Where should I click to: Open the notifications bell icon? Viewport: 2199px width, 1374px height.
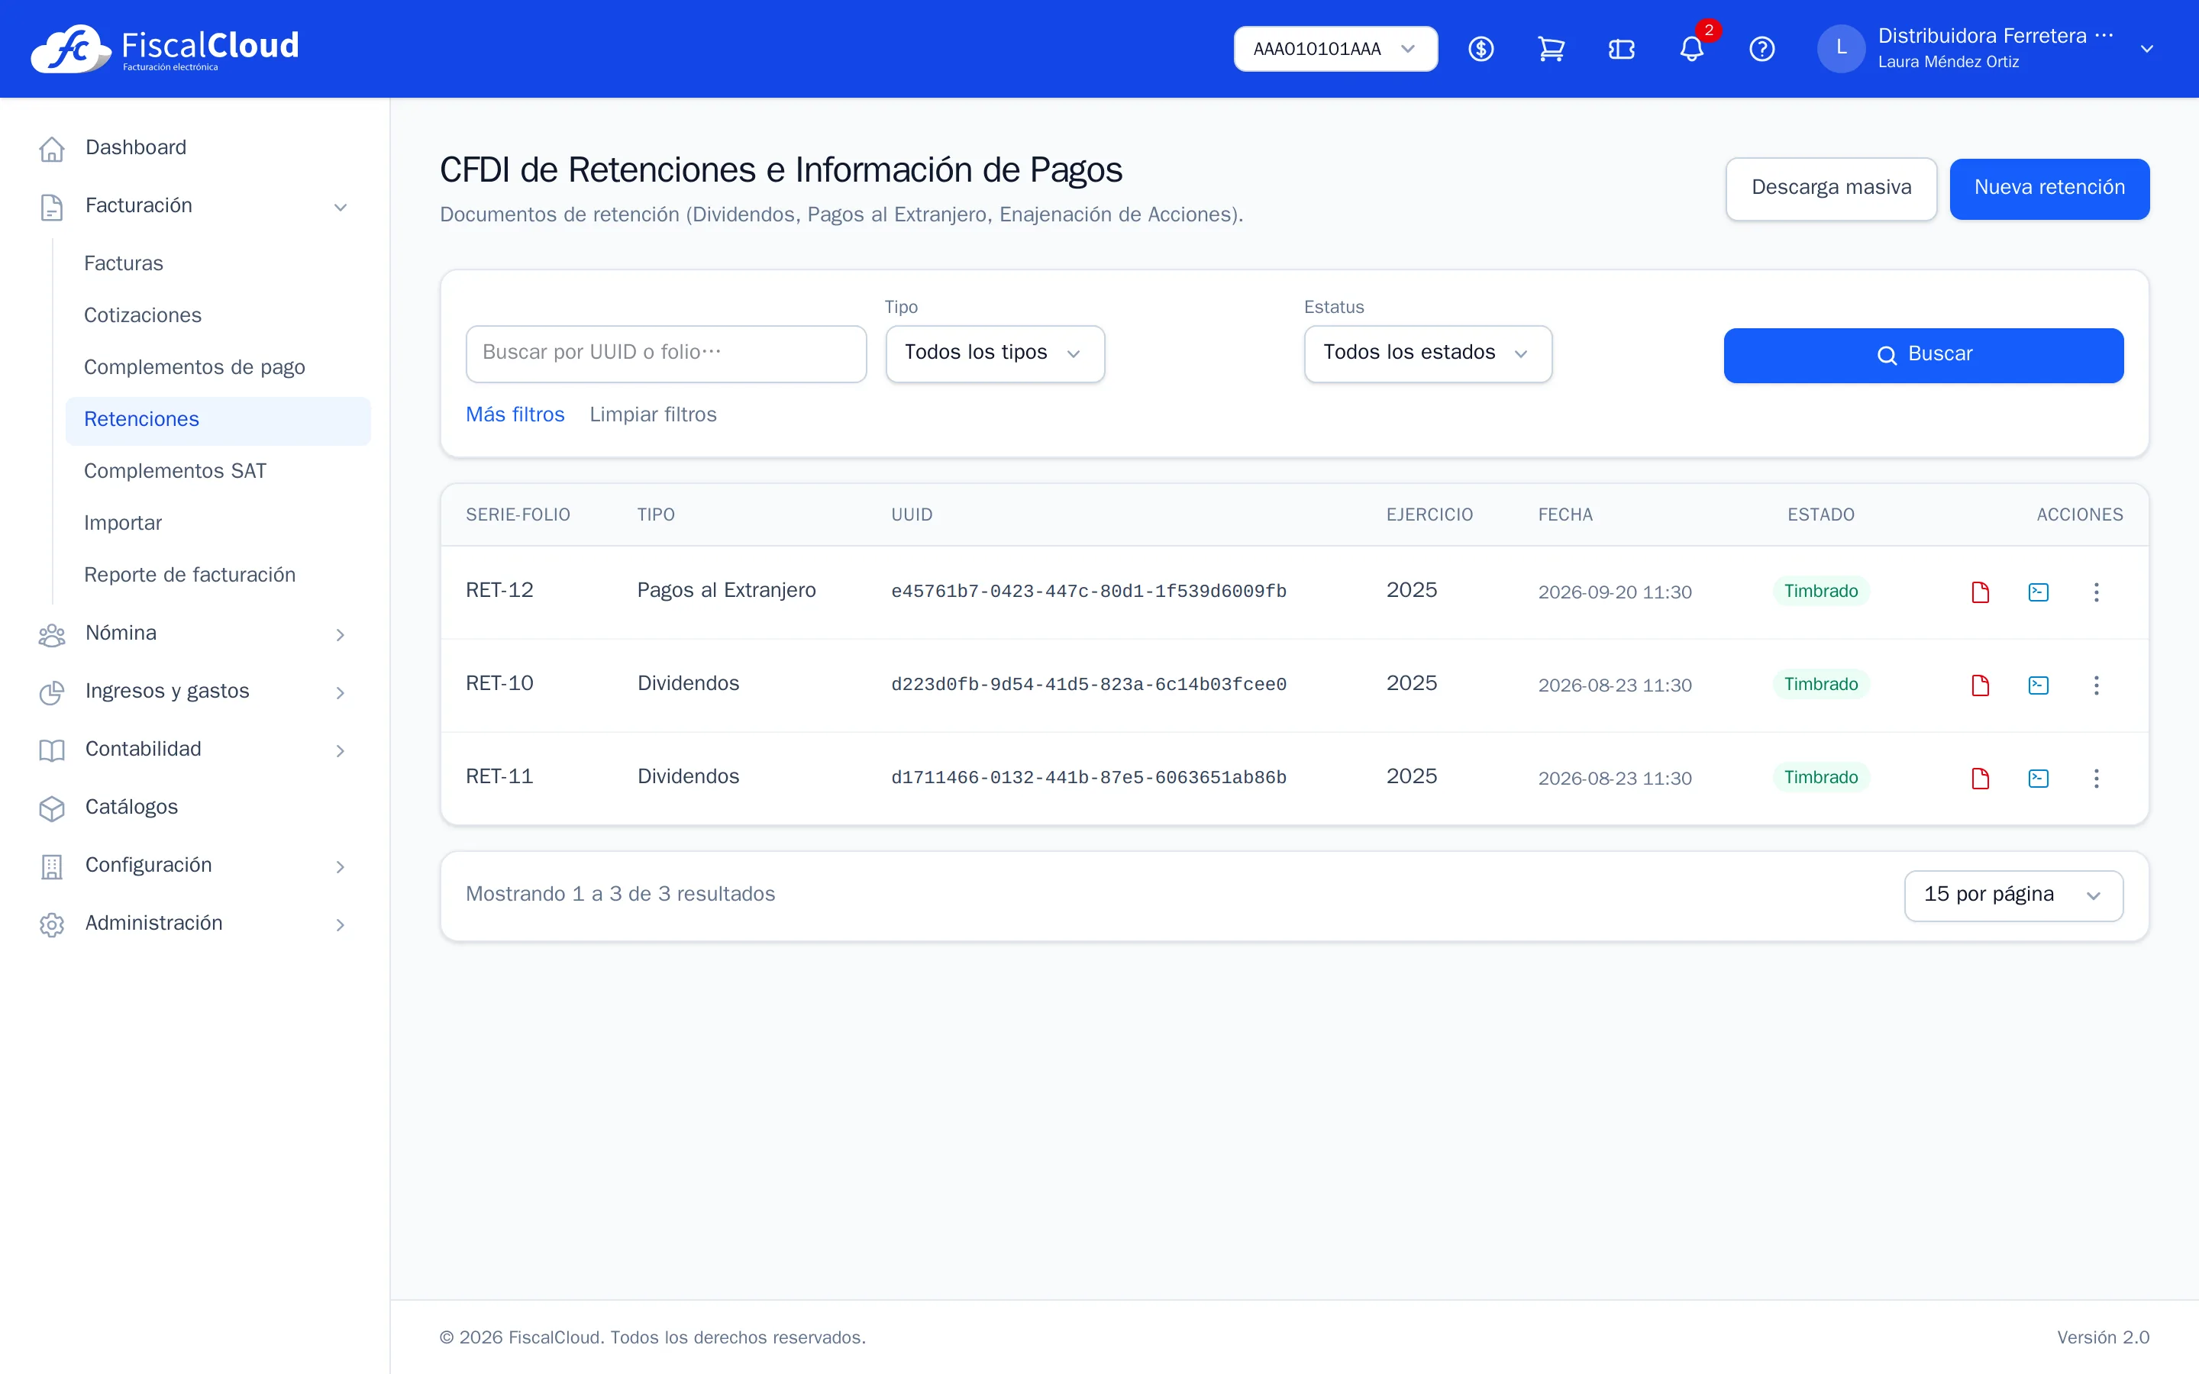click(1691, 49)
